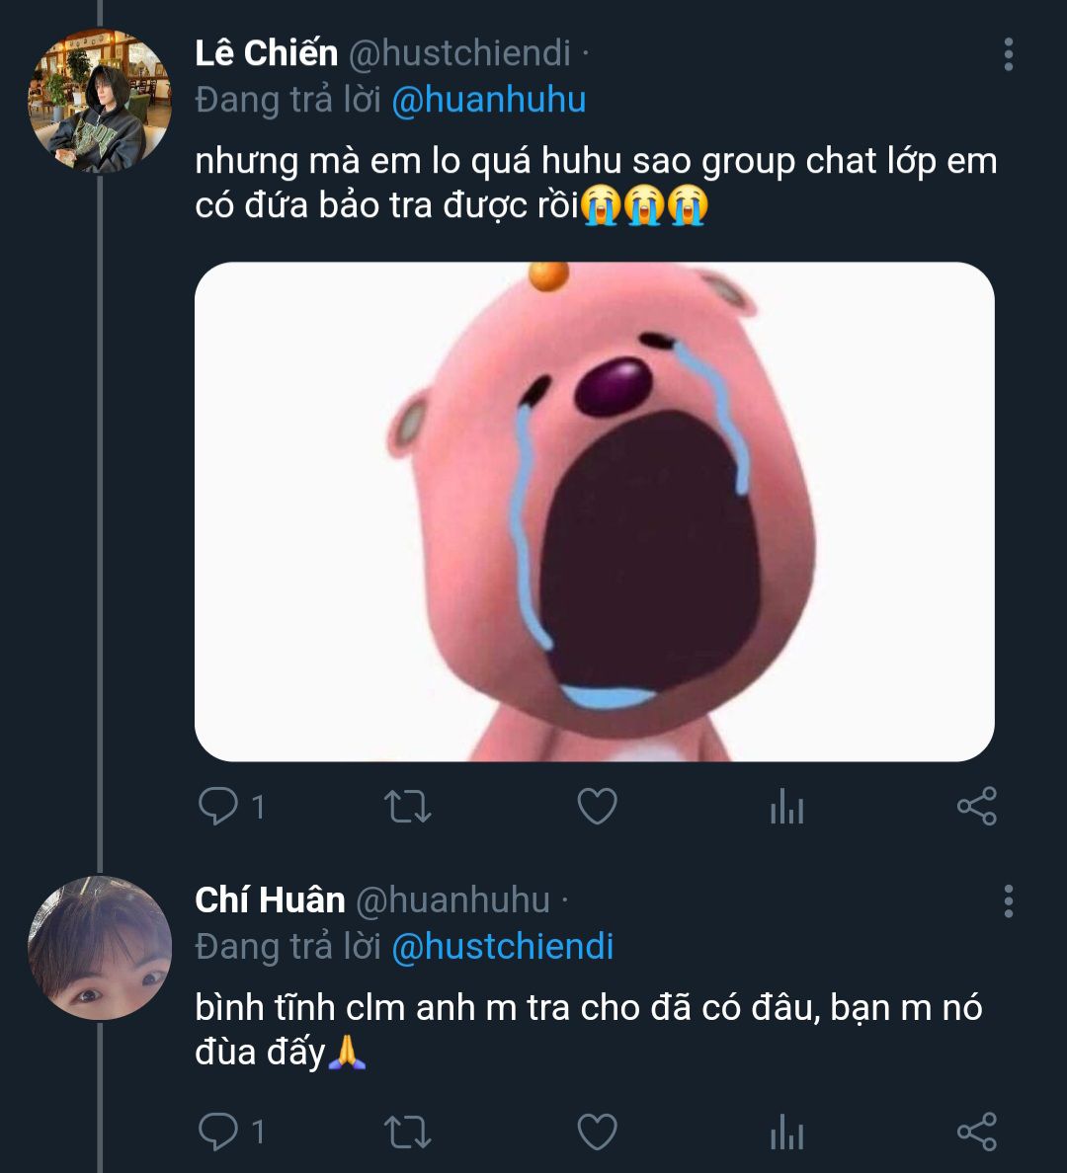Image resolution: width=1067 pixels, height=1173 pixels.
Task: Expand the crying pink character image
Action: click(x=594, y=511)
